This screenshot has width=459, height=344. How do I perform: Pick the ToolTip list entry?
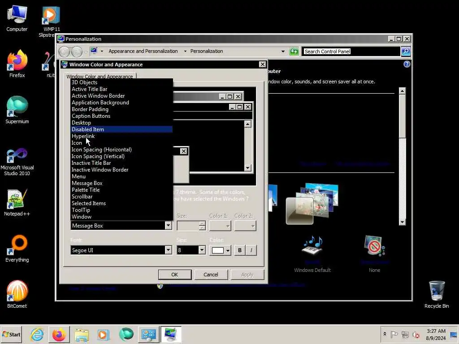pyautogui.click(x=122, y=211)
